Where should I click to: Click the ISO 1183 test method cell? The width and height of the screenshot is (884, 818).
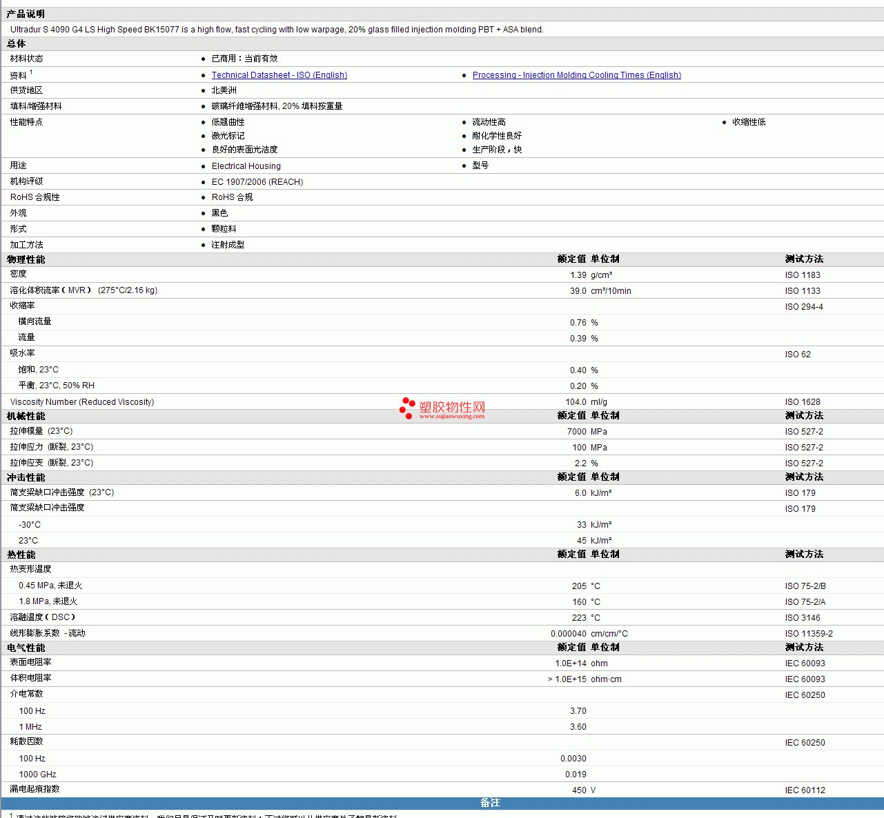(803, 275)
